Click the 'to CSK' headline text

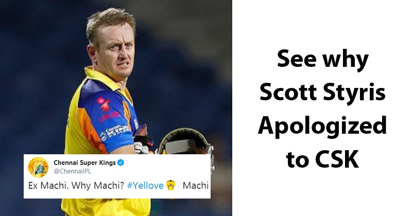(x=322, y=158)
